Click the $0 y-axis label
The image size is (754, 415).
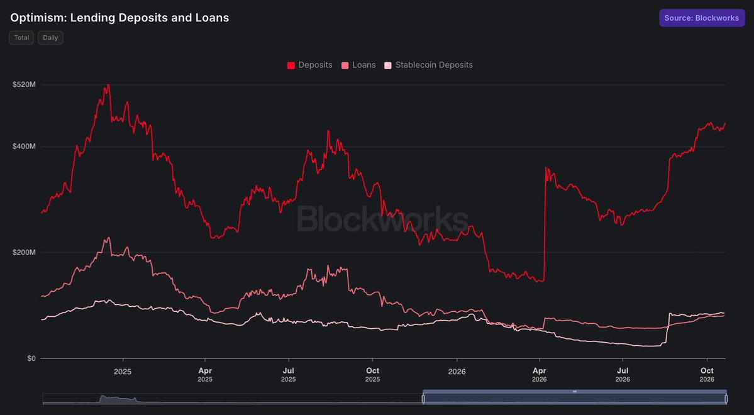[x=31, y=358]
